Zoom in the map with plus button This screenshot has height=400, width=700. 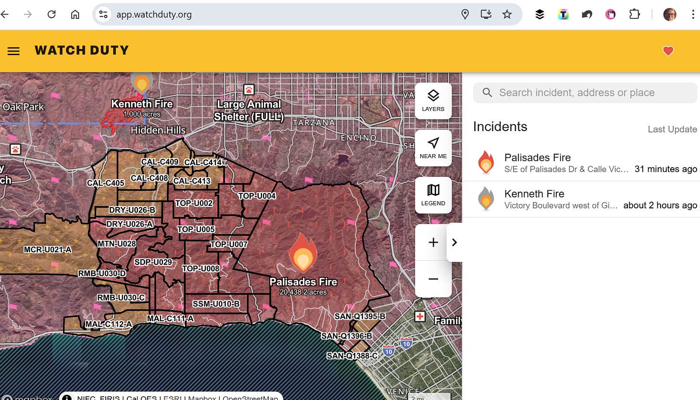pos(433,242)
